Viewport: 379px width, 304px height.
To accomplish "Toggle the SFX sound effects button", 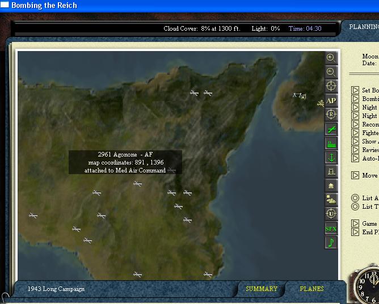I will pyautogui.click(x=331, y=229).
